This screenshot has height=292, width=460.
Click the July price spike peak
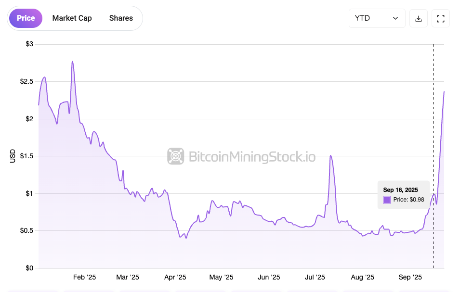[x=330, y=156]
